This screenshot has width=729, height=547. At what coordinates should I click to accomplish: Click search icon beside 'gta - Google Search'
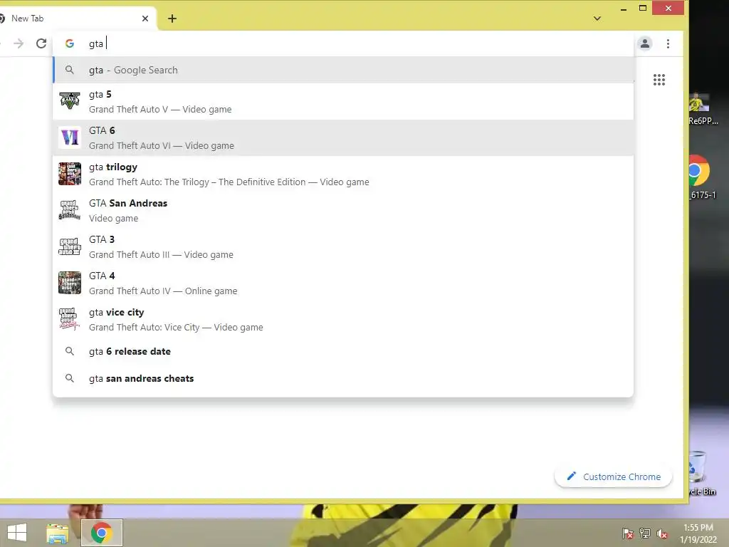pyautogui.click(x=70, y=70)
